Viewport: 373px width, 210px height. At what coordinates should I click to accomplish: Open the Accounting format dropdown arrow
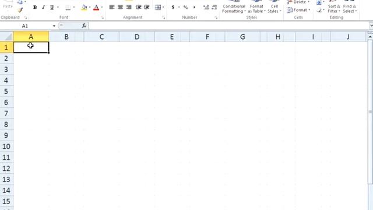click(179, 8)
